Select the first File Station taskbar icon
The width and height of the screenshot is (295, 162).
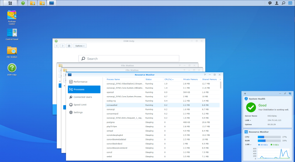click(32, 3)
